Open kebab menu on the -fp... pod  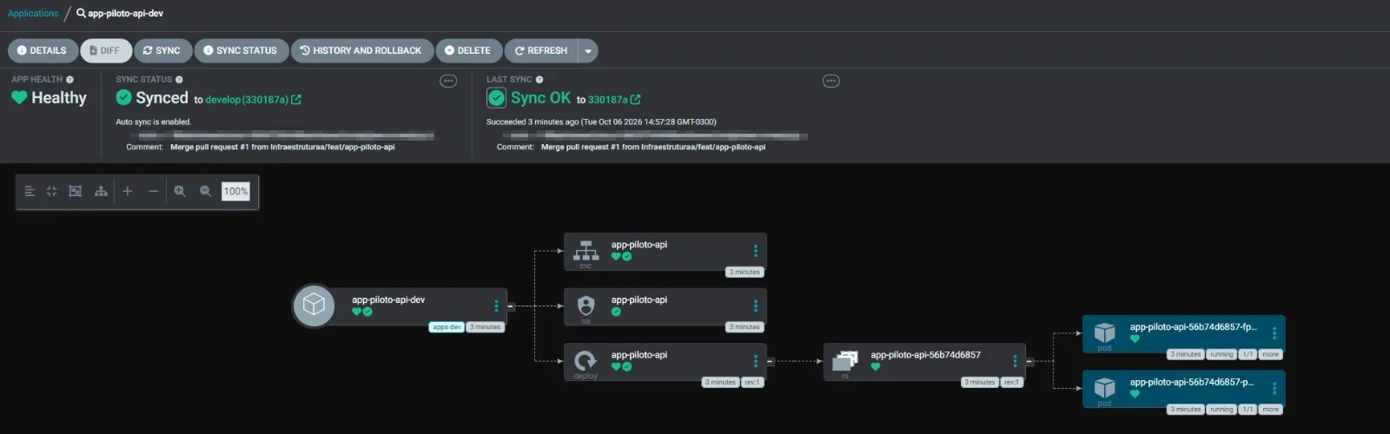pyautogui.click(x=1274, y=333)
